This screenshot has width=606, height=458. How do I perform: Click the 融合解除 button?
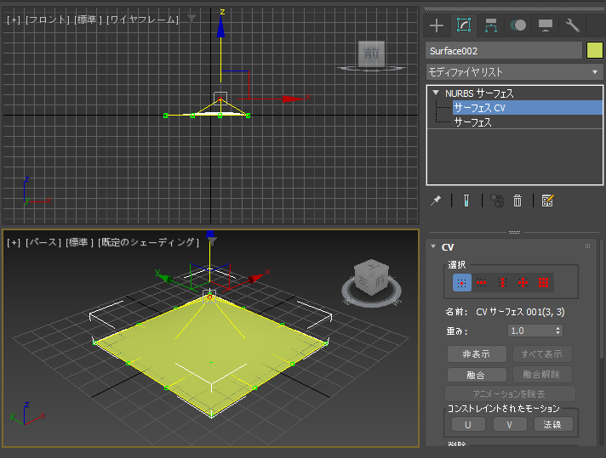pos(542,374)
